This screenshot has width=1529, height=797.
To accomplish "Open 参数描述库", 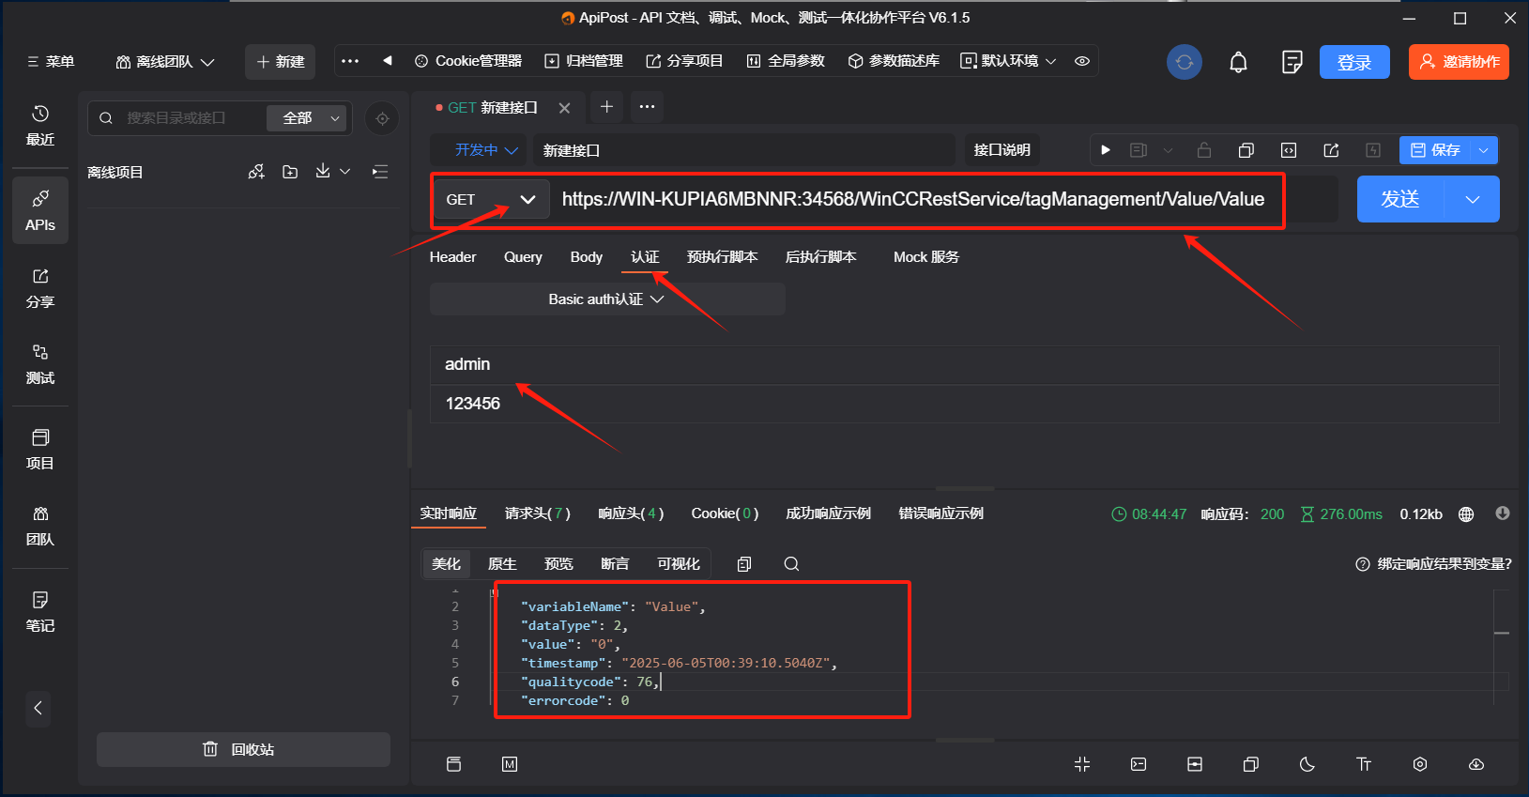I will [894, 61].
